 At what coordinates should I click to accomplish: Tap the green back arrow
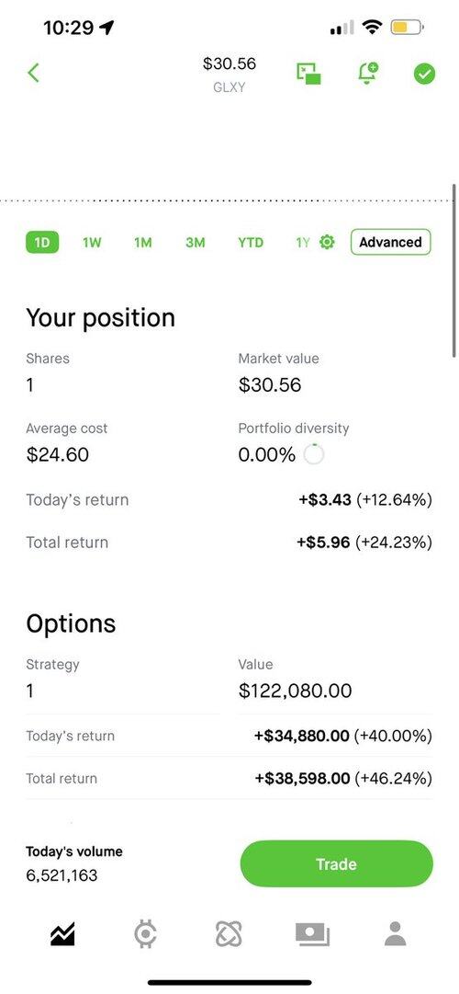click(34, 73)
